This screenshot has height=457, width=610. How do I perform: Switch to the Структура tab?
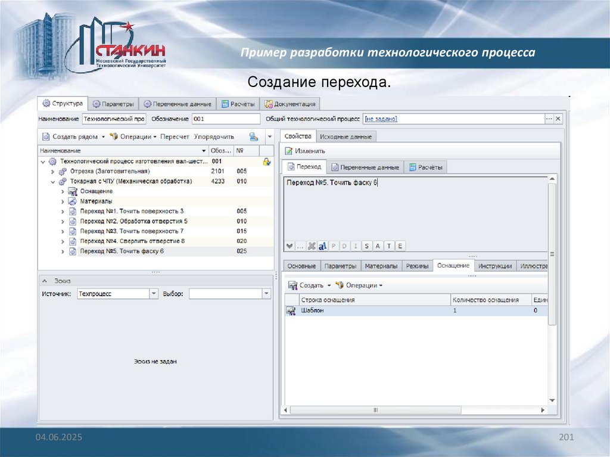click(63, 104)
